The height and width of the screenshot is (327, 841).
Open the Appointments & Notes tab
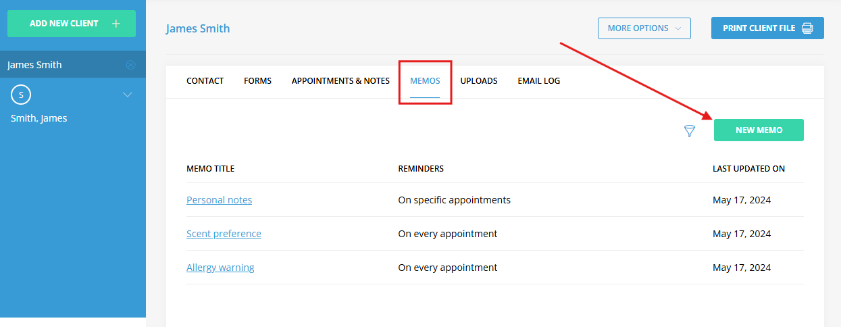(x=340, y=81)
